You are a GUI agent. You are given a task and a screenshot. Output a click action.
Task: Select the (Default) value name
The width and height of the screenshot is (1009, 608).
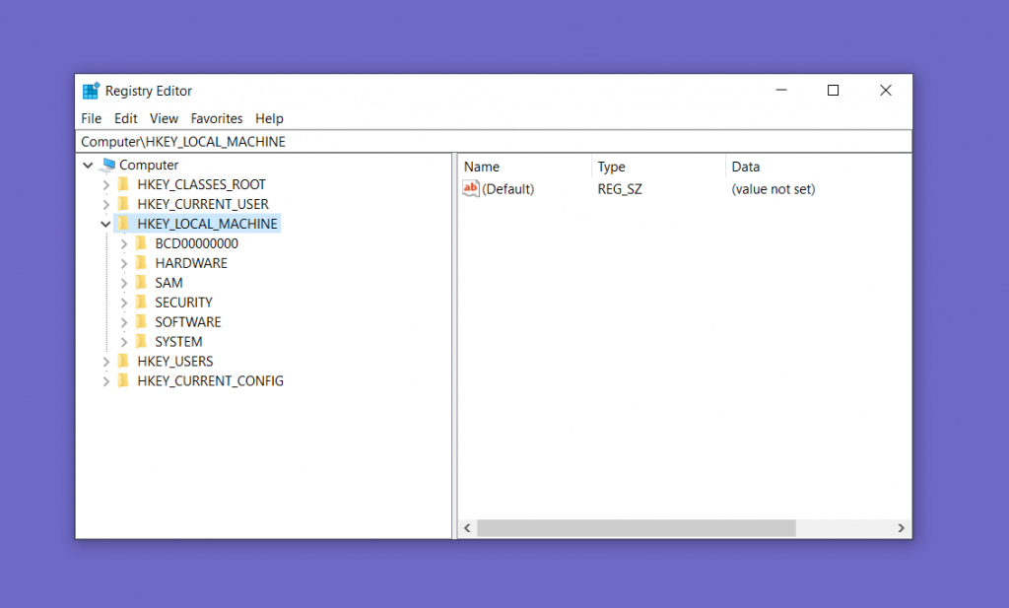point(507,189)
